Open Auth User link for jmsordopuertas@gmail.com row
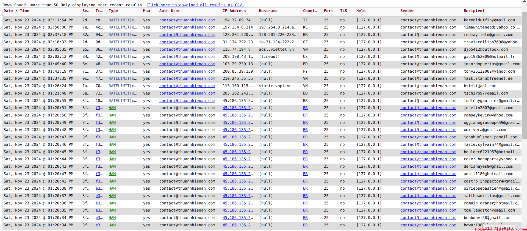This screenshot has height=231, width=527. coord(187,64)
